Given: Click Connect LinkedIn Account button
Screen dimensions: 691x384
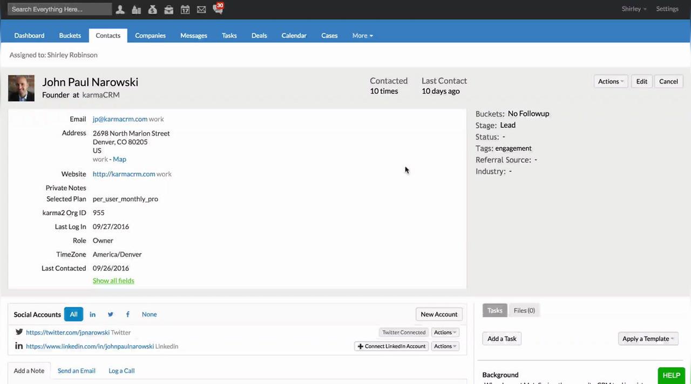Looking at the screenshot, I should pyautogui.click(x=391, y=346).
